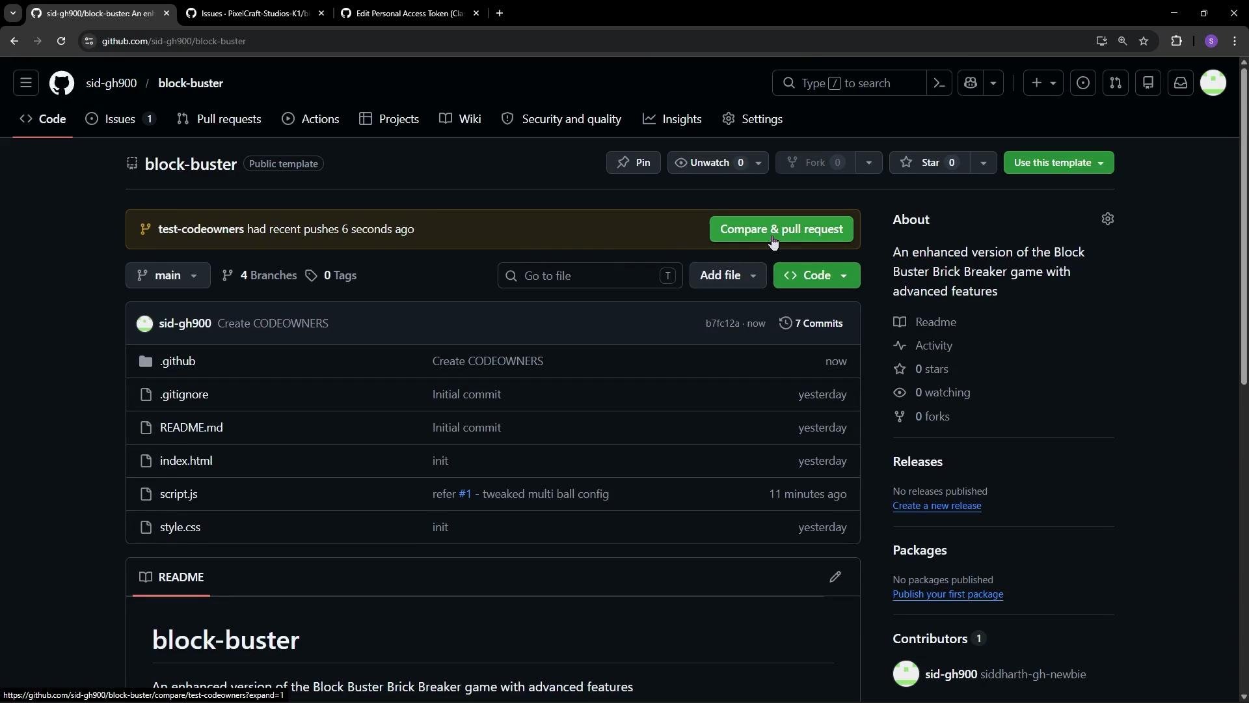Viewport: 1249px width, 703px height.
Task: Switch to the Issues tab
Action: coord(120,119)
